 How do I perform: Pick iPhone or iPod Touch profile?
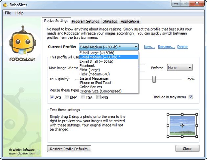click(x=109, y=83)
